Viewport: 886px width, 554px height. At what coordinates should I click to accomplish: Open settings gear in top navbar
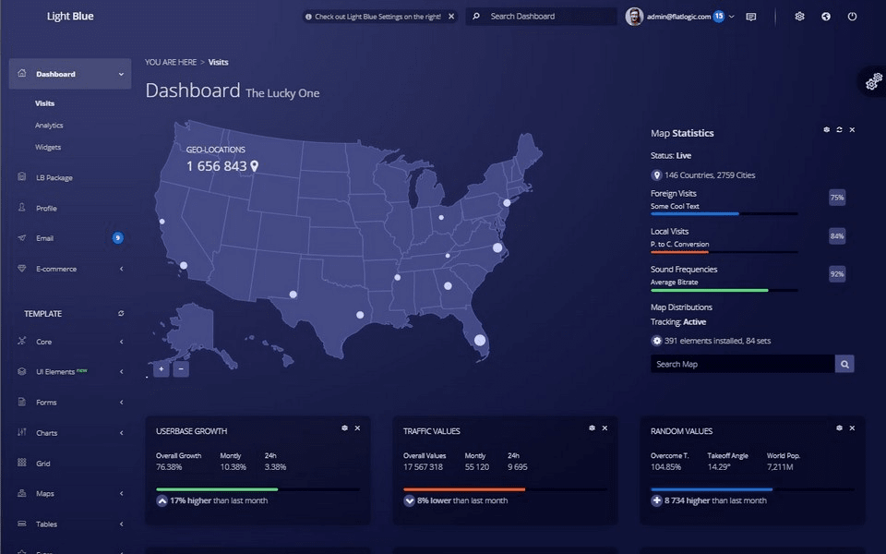[800, 17]
